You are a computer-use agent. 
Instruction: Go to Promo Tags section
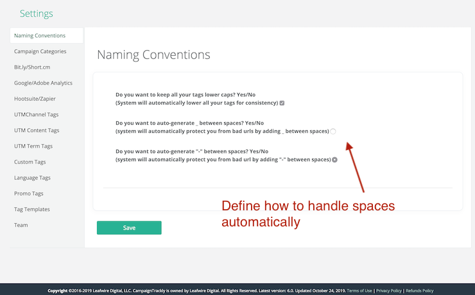click(x=30, y=193)
